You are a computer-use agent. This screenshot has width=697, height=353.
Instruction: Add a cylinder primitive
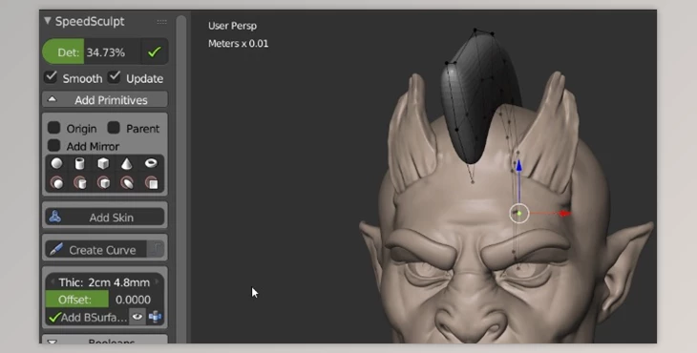pos(79,163)
